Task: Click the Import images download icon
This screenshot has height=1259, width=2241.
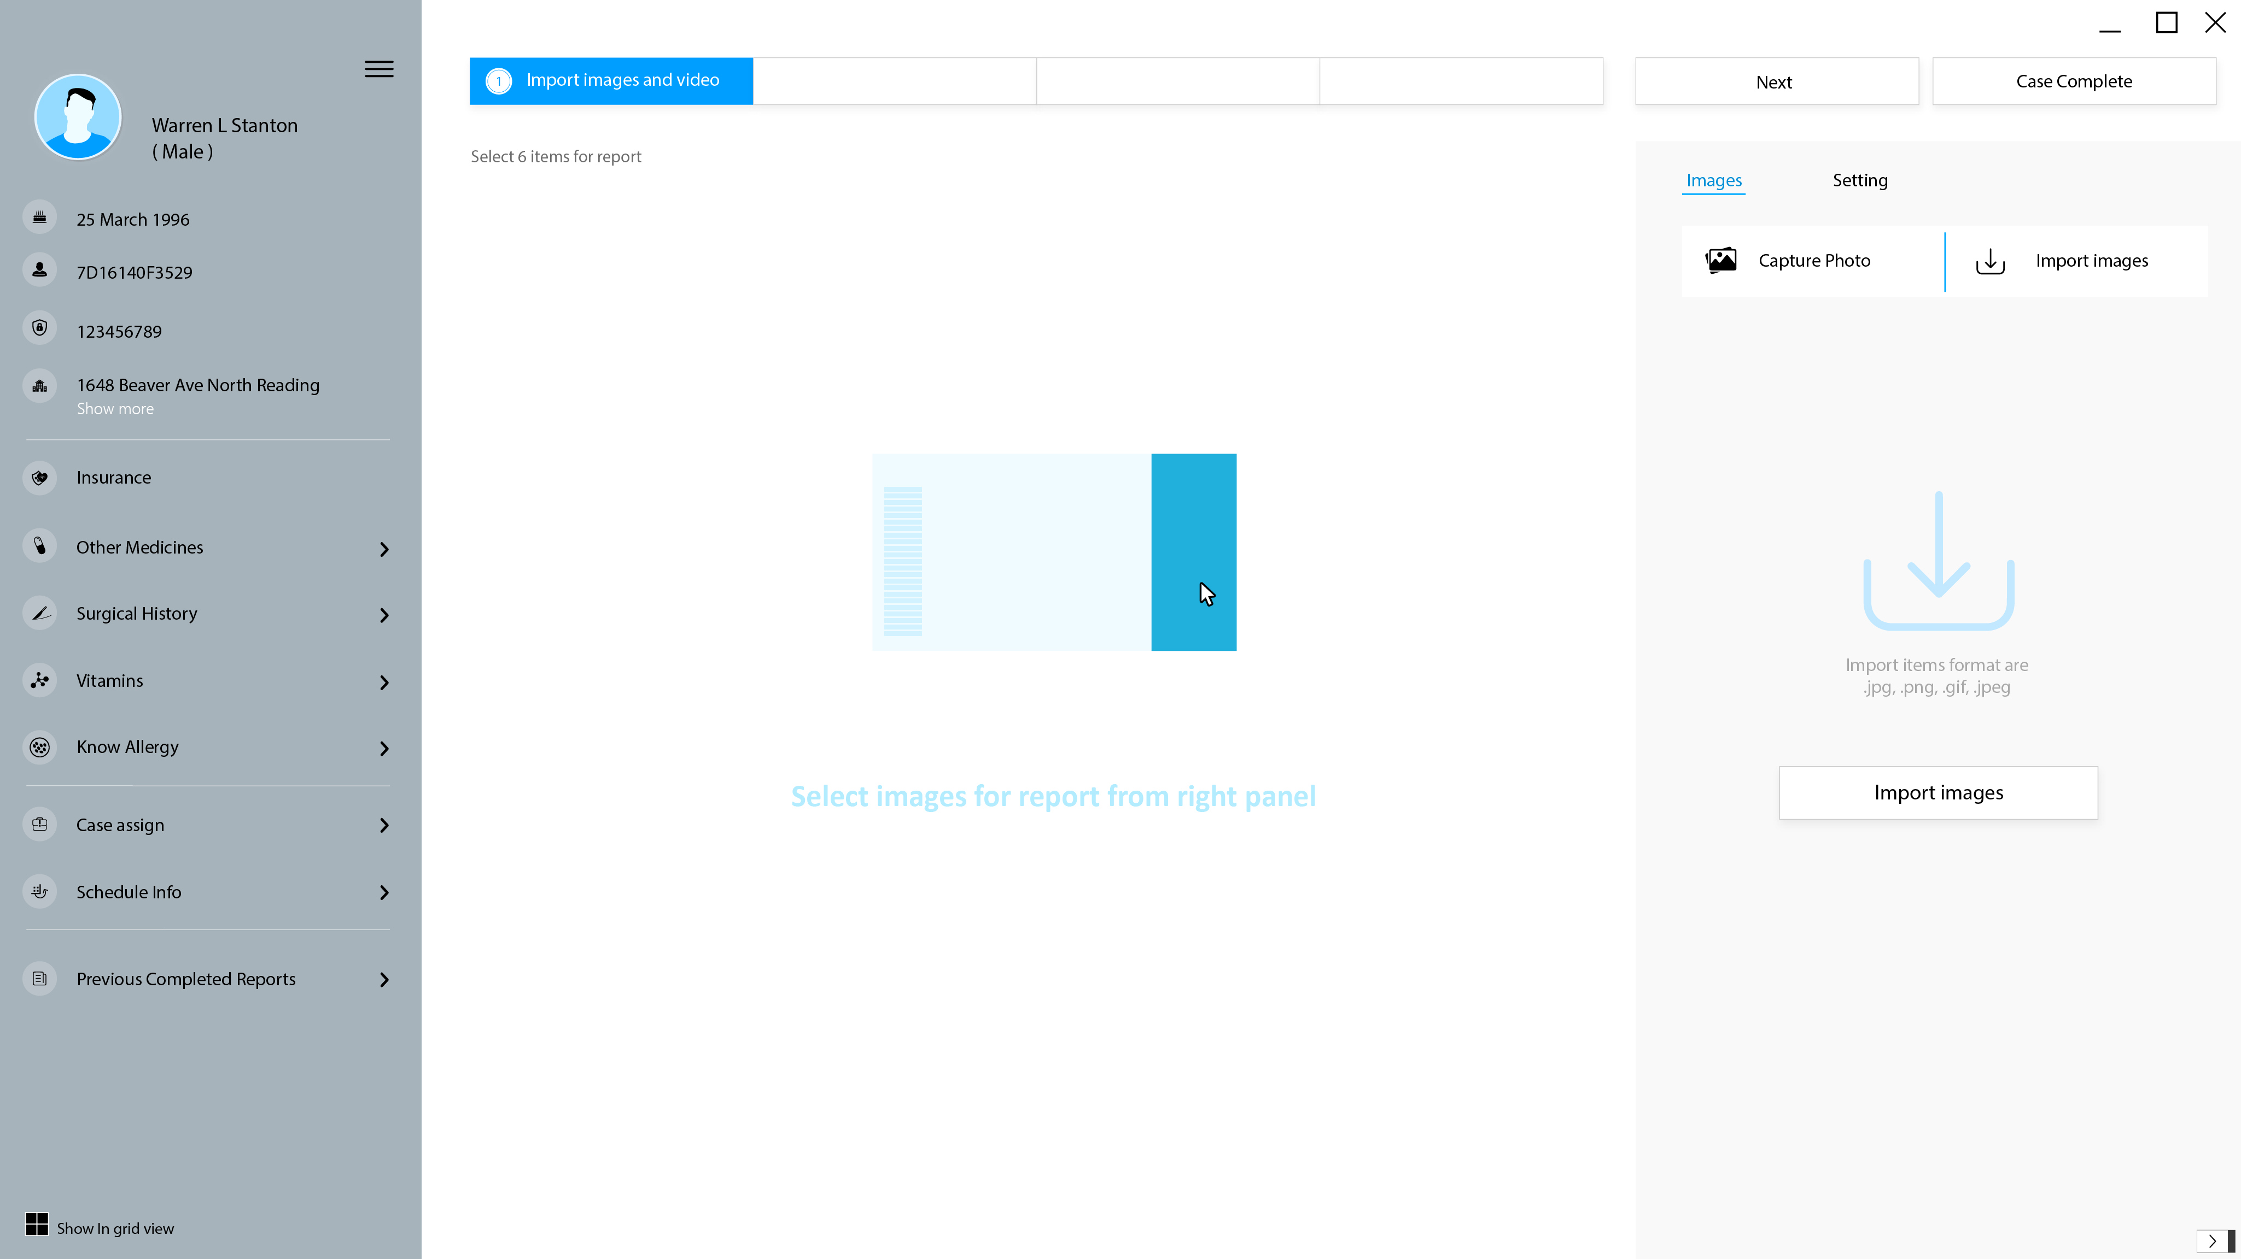Action: pos(1991,261)
